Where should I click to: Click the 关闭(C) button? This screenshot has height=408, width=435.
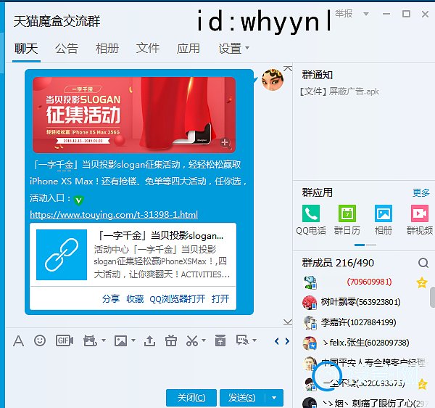point(191,398)
